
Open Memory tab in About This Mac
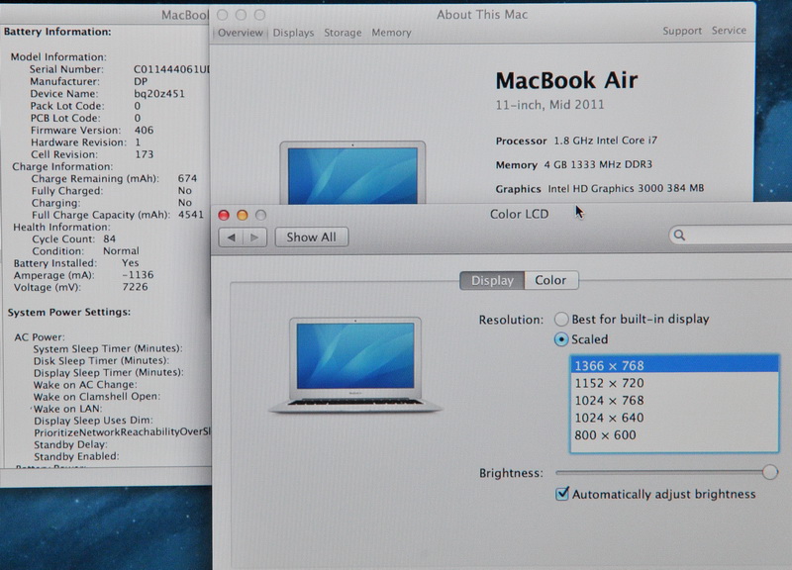point(391,33)
